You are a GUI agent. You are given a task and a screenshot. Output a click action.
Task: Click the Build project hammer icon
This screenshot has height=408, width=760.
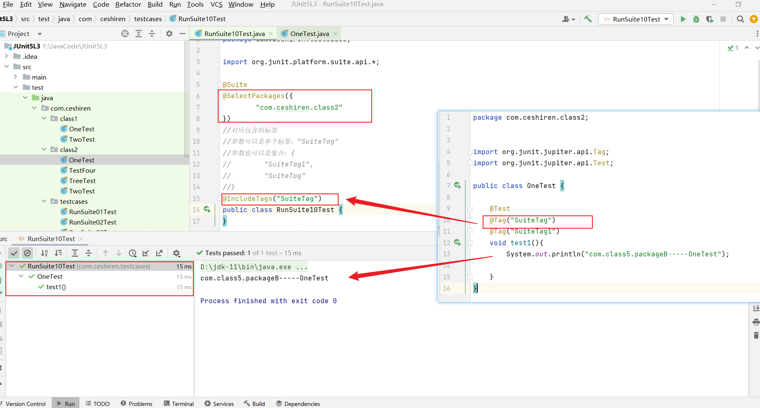coord(588,19)
